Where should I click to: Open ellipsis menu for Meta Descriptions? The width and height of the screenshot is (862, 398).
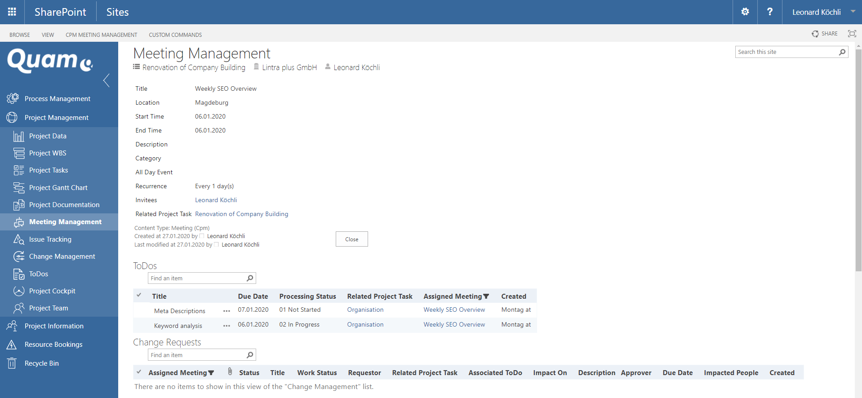[227, 311]
